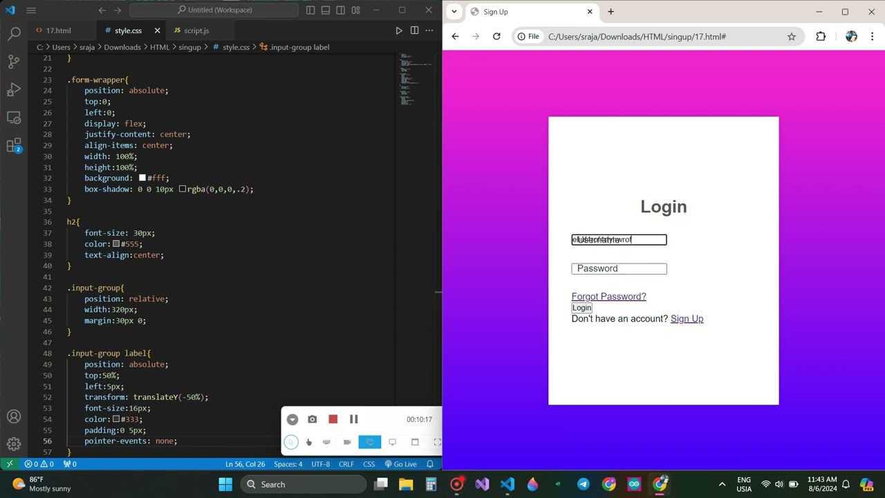The width and height of the screenshot is (885, 498).
Task: Close the style.css editor tab
Action: 157,30
